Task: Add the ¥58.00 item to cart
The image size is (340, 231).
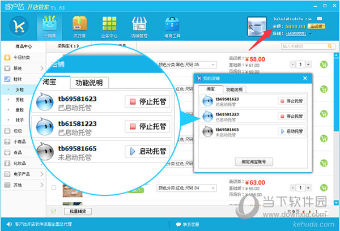Action: point(324,65)
